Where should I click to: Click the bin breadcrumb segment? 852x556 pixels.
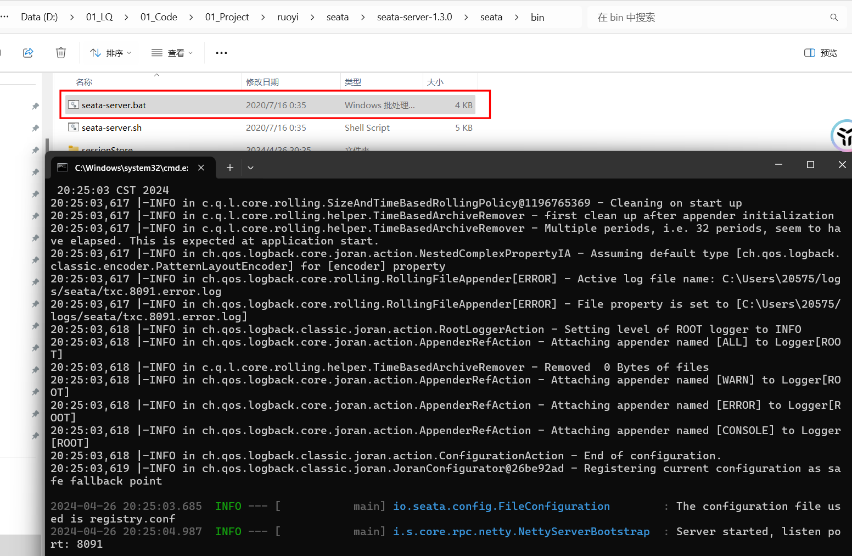tap(537, 17)
